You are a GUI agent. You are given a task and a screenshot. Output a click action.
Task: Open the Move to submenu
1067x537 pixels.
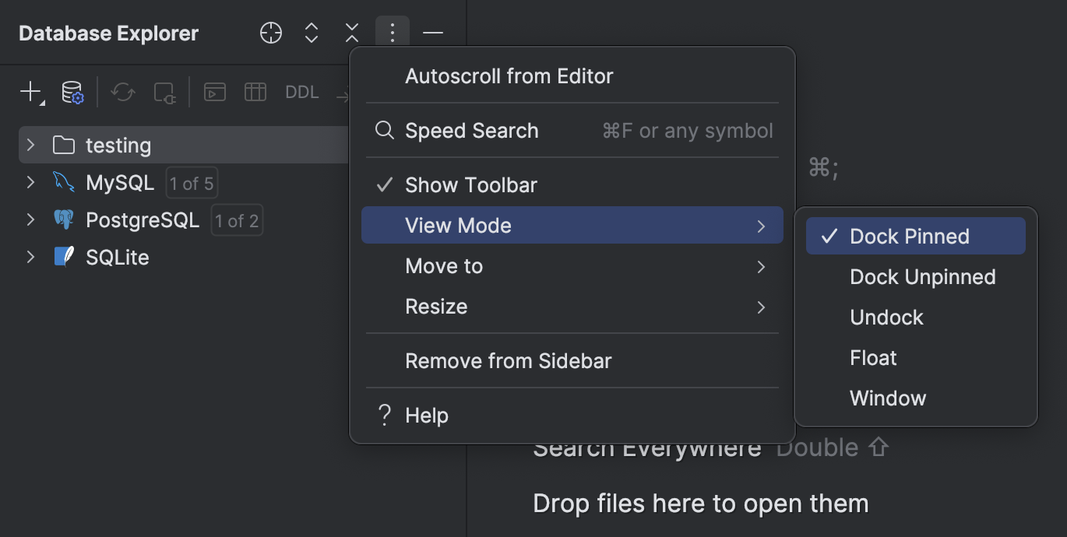tap(444, 265)
